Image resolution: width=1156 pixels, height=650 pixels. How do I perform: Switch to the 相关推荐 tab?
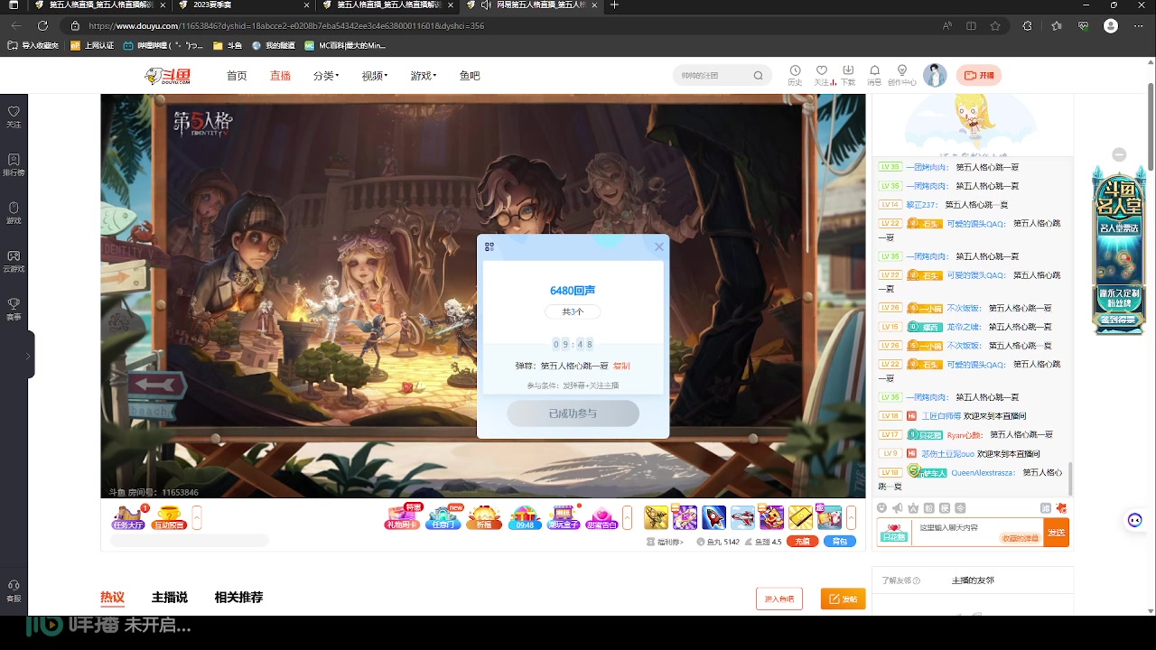[x=238, y=598]
